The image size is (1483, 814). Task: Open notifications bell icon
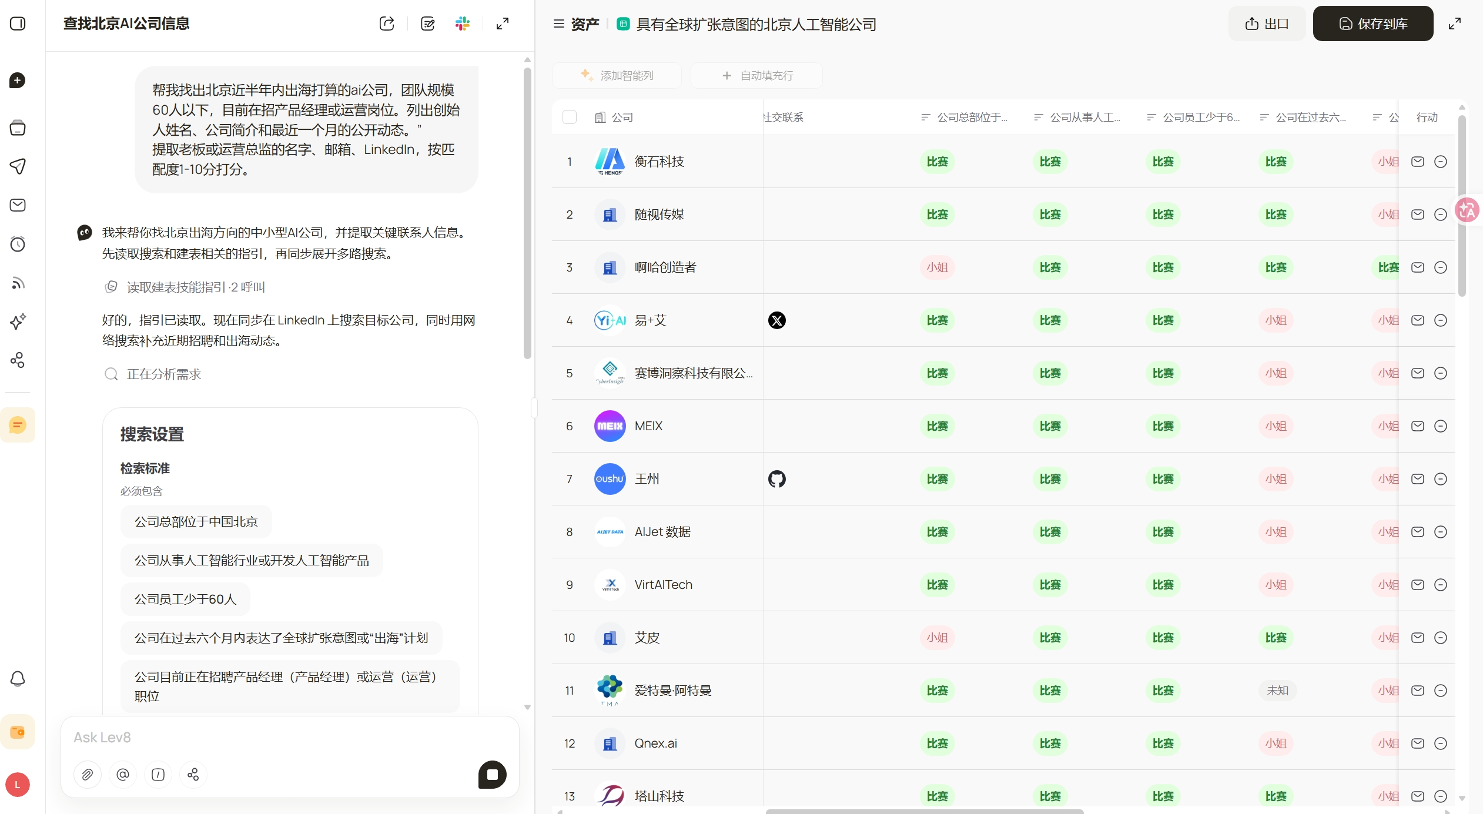click(x=18, y=679)
